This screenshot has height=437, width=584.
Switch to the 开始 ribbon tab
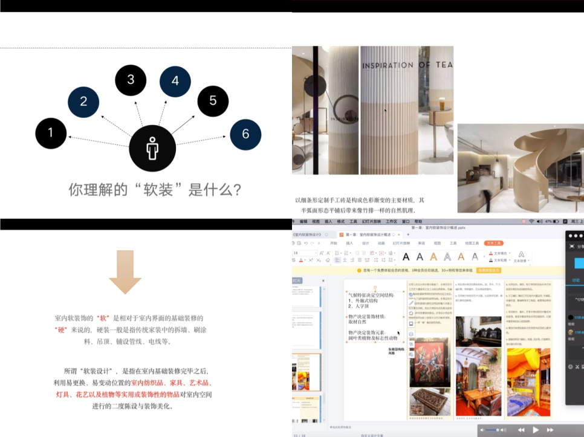334,243
